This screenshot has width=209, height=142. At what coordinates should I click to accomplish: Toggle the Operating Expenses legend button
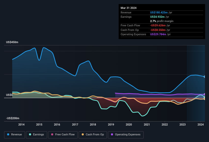pyautogui.click(x=126, y=135)
